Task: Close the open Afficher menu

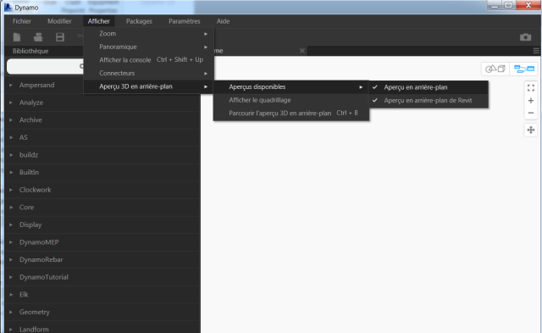Action: pos(98,21)
